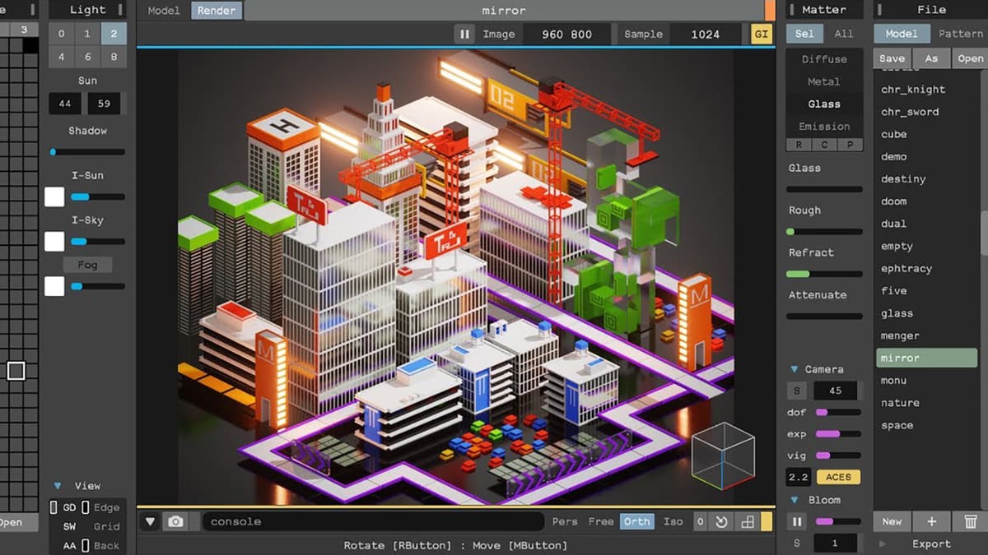Select the nature model from file list

900,403
